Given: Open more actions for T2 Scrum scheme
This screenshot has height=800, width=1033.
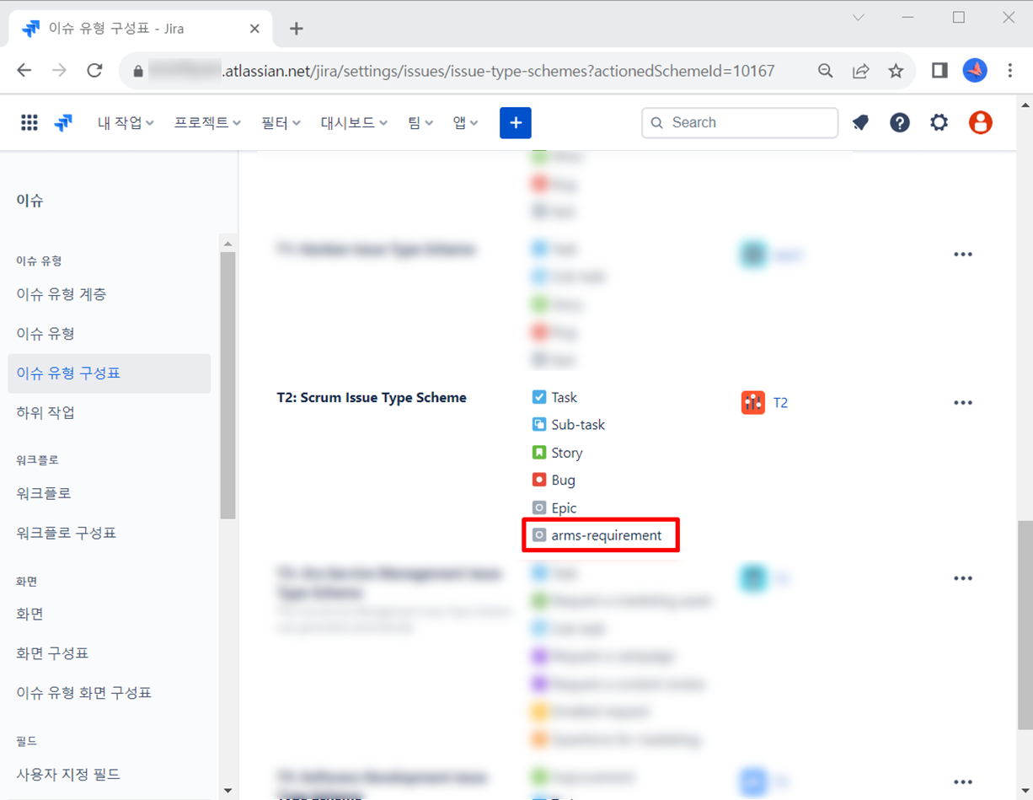Looking at the screenshot, I should [962, 403].
